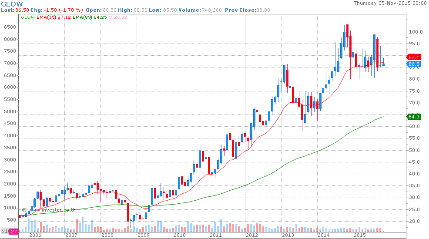Click the Open: 88.50 value
429x239 pixels.
[x=101, y=10]
